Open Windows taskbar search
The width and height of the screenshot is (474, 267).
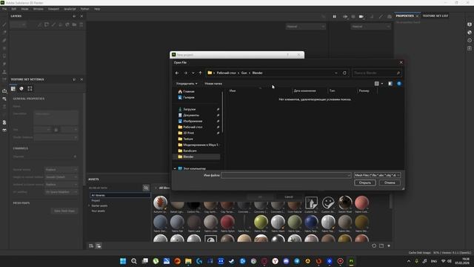click(x=134, y=261)
